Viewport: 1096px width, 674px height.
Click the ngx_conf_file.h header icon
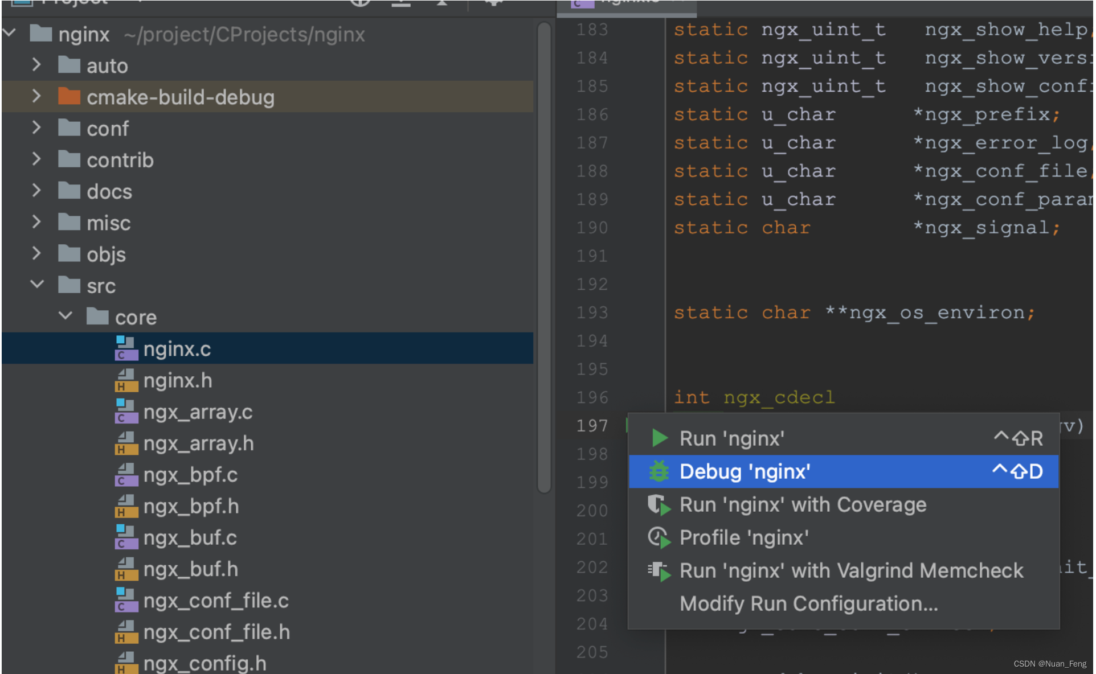(x=126, y=632)
